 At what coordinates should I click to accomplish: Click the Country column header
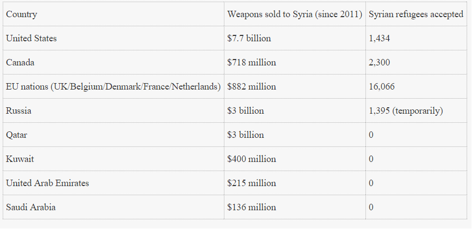tap(22, 14)
